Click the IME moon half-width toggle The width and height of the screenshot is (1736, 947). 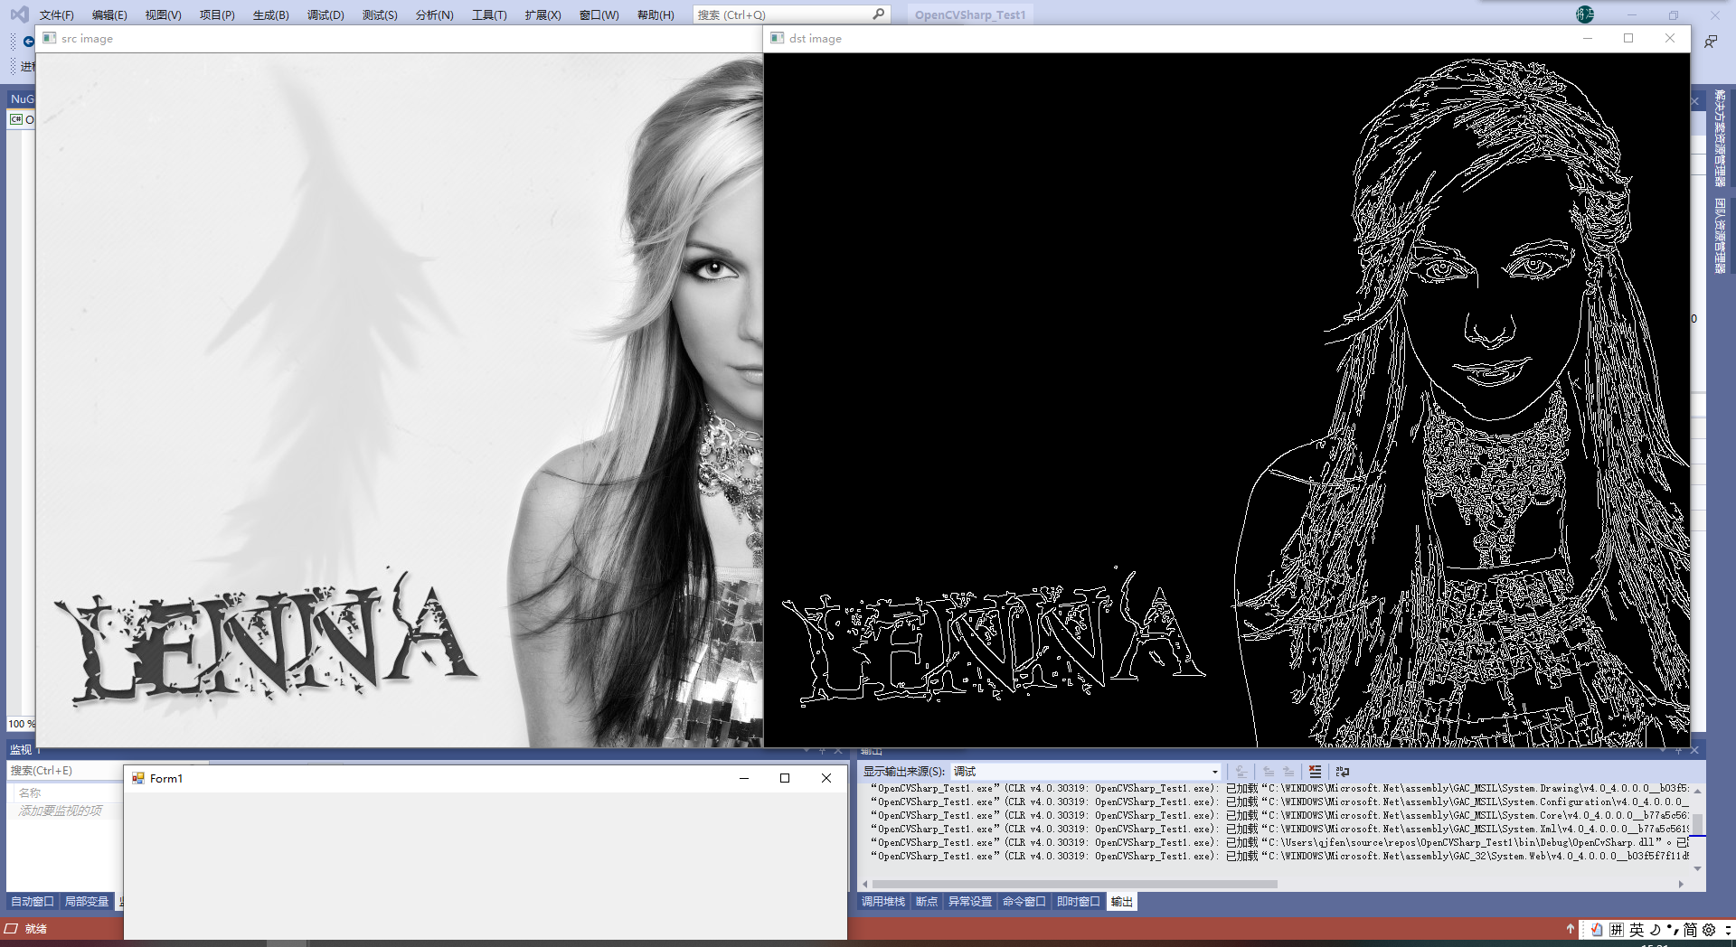pyautogui.click(x=1655, y=930)
